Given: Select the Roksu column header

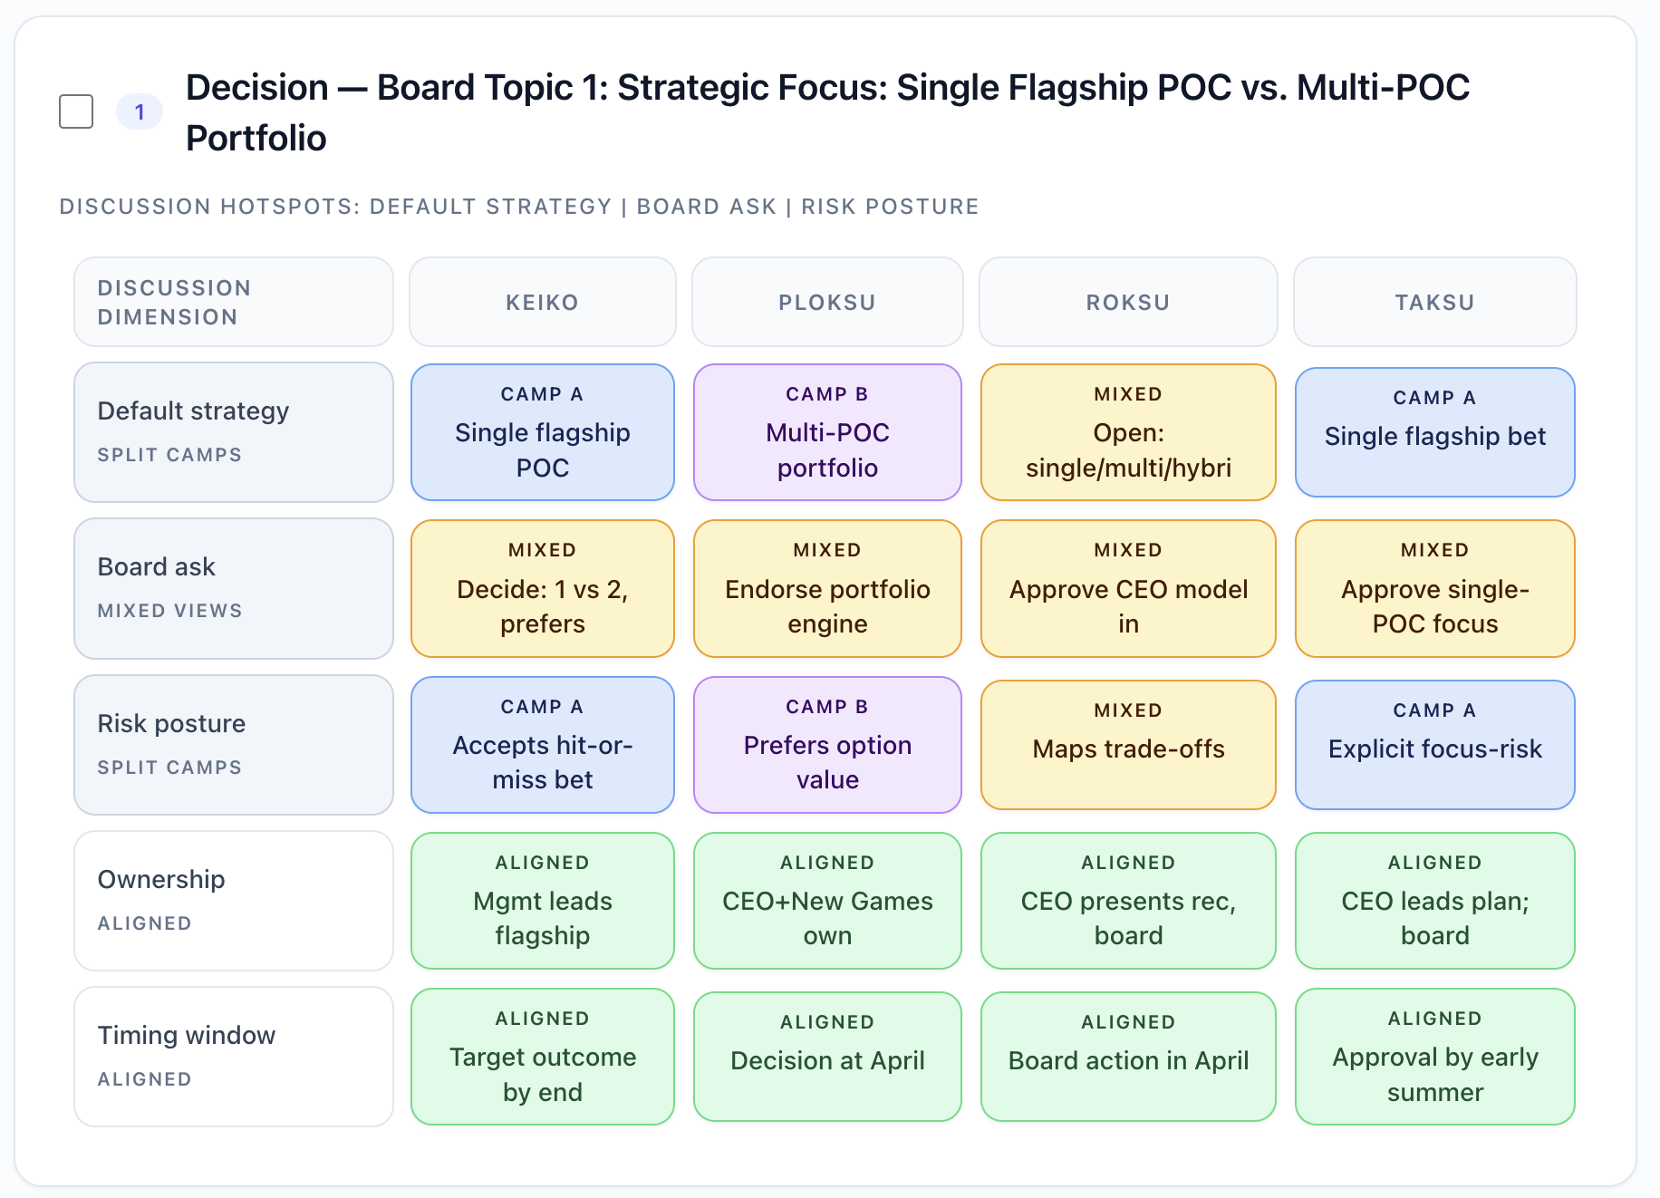Looking at the screenshot, I should (x=1128, y=302).
